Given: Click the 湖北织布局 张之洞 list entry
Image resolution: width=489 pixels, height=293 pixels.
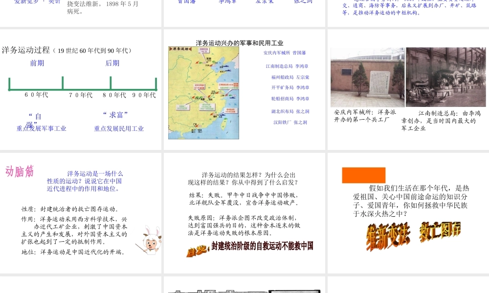Looking at the screenshot, I should [x=290, y=111].
